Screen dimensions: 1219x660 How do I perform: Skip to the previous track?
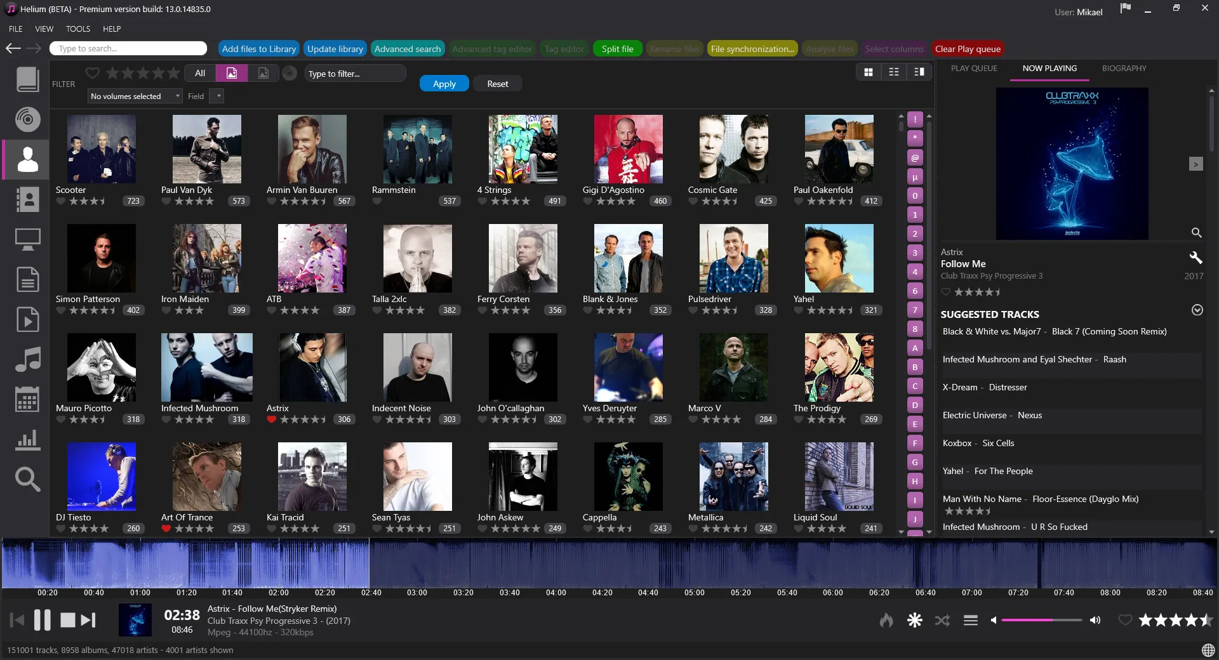click(x=17, y=619)
